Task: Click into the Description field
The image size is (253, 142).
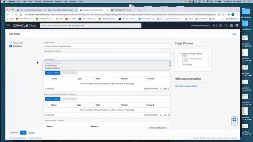Action: pos(107,54)
